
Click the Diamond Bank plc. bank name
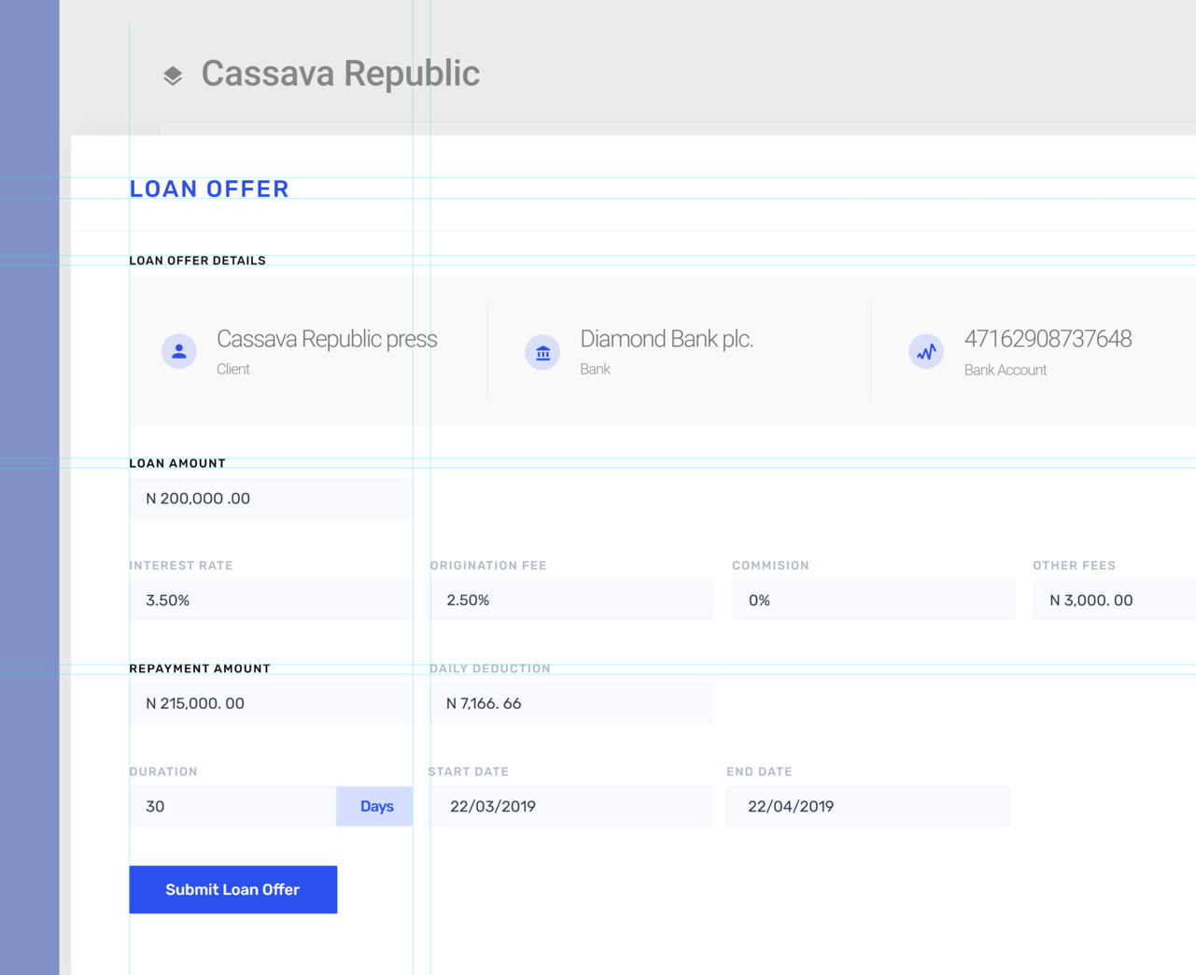(x=667, y=339)
